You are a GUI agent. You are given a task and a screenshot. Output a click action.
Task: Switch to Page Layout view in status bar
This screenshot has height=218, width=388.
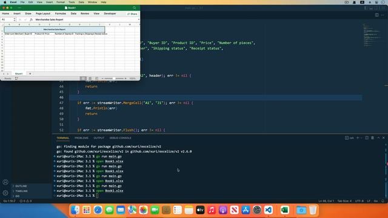coord(90,78)
